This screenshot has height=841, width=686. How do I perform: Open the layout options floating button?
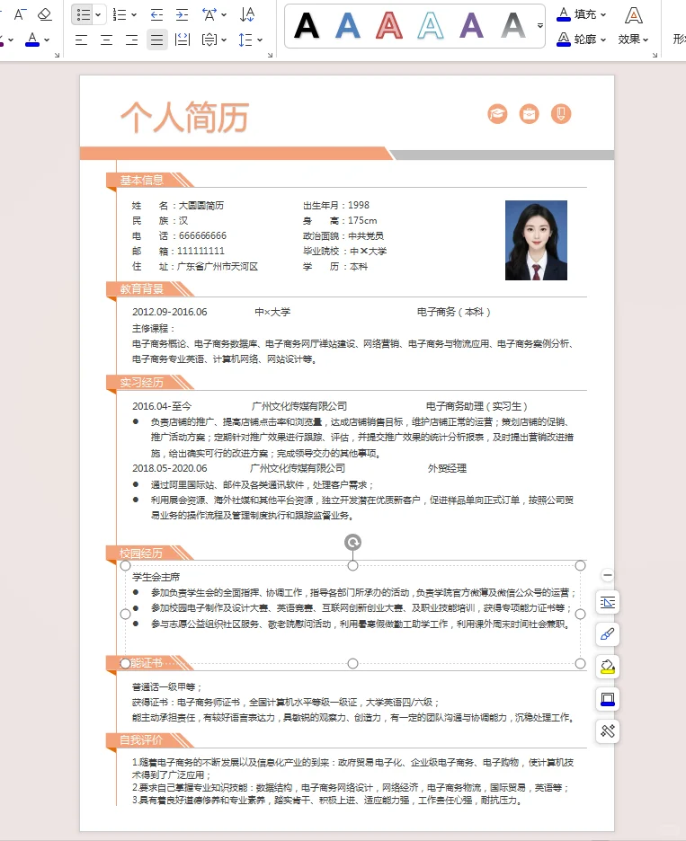(608, 603)
